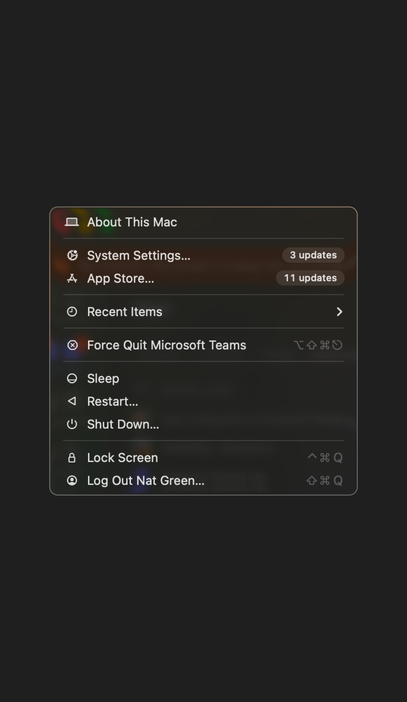Image resolution: width=407 pixels, height=702 pixels.
Task: Click the Sleep moon icon
Action: click(72, 378)
